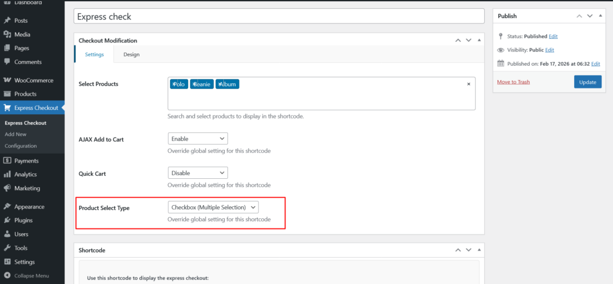Viewport: 613px width, 284px height.
Task: Click the Analytics bar chart icon
Action: click(x=7, y=175)
